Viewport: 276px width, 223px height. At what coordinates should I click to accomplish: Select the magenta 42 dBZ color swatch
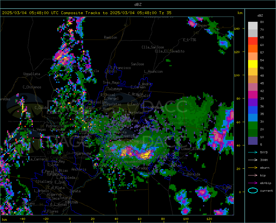point(253,95)
